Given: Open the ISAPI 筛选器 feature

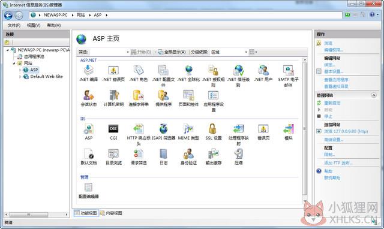Looking at the screenshot, I should tap(164, 132).
